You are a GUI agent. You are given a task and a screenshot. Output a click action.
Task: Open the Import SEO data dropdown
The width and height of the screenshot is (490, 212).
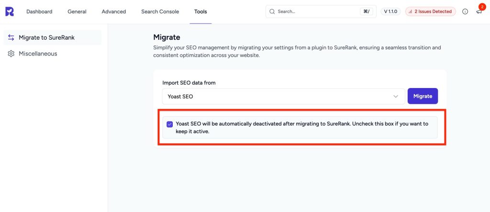(283, 96)
